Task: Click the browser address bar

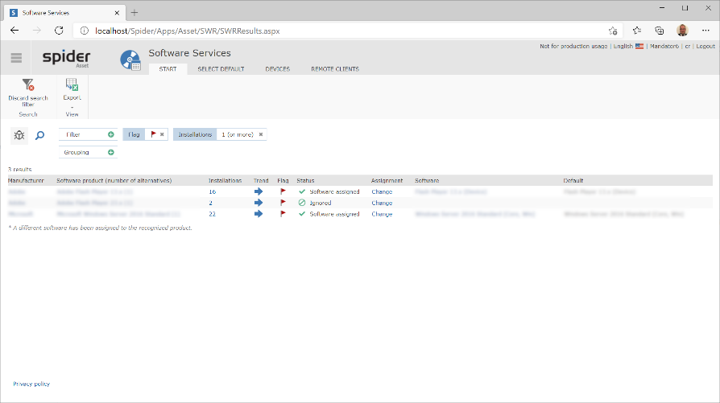Action: coord(349,31)
